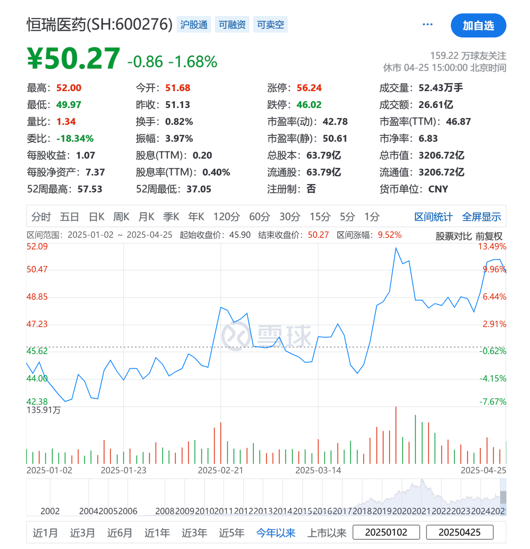This screenshot has width=530, height=549.
Task: Pick the 近5年 range
Action: 231,533
